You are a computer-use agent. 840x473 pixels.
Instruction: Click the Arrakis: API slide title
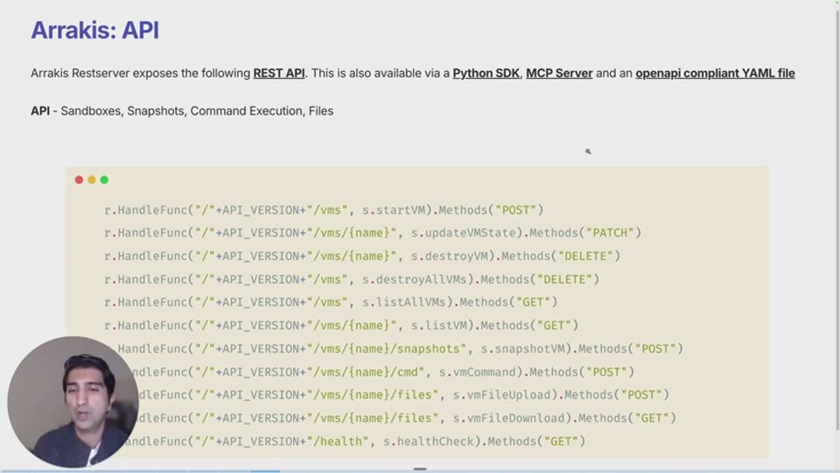pyautogui.click(x=94, y=30)
